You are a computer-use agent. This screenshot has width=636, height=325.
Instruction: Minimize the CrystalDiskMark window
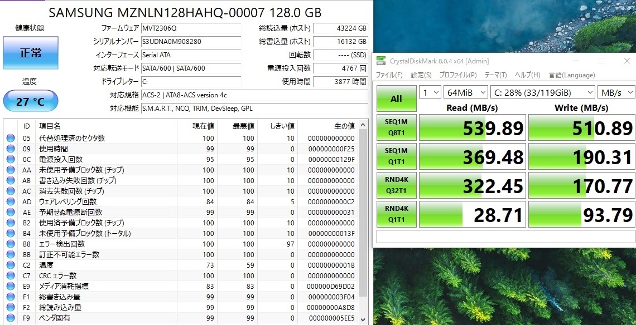click(x=576, y=61)
